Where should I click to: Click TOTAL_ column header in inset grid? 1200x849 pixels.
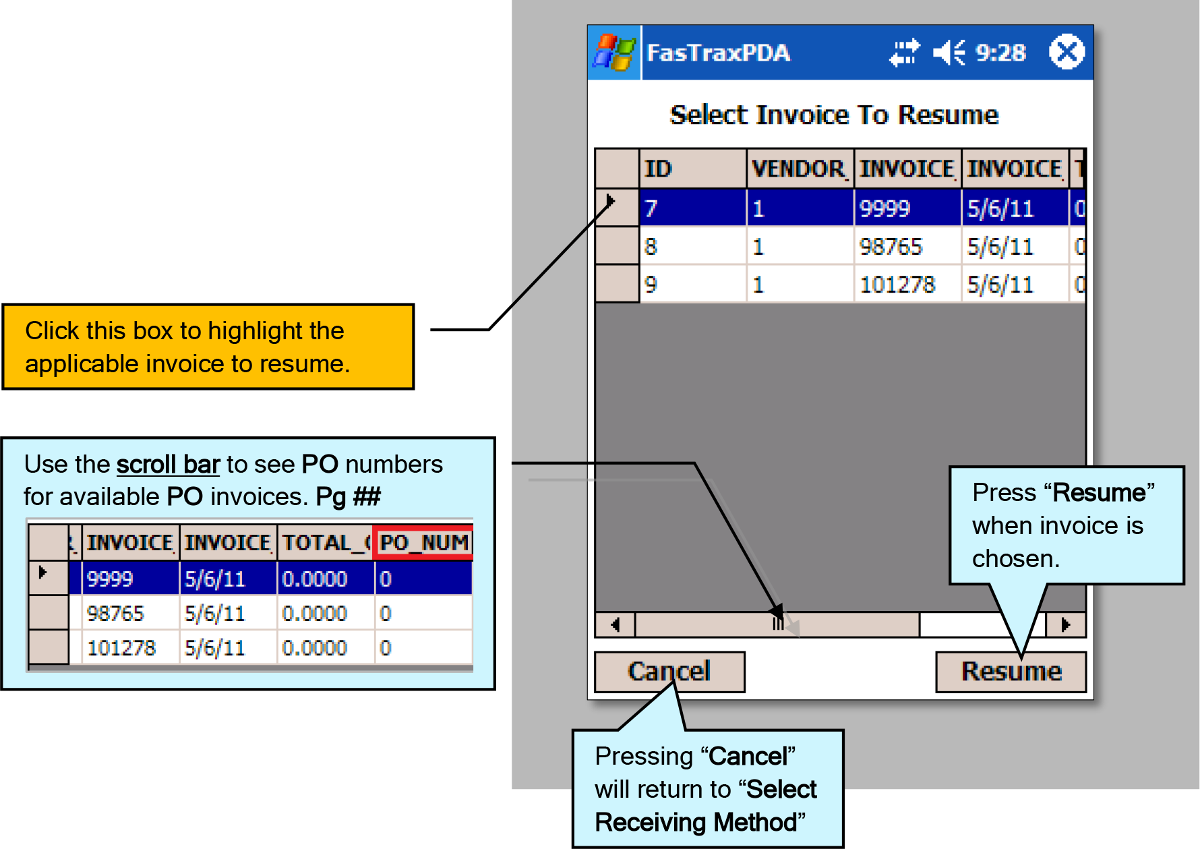point(326,543)
